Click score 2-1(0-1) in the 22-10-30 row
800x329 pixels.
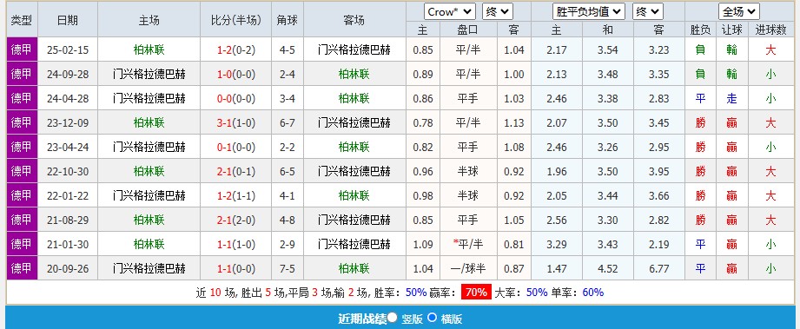point(235,171)
